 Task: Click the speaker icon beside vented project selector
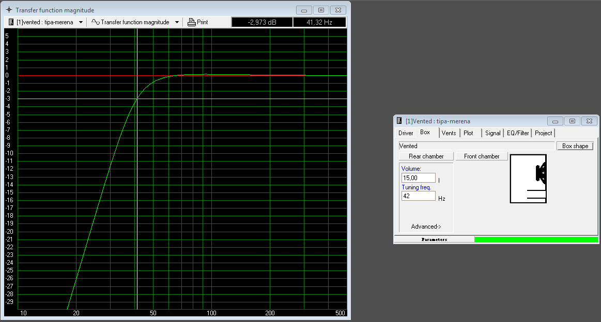11,22
